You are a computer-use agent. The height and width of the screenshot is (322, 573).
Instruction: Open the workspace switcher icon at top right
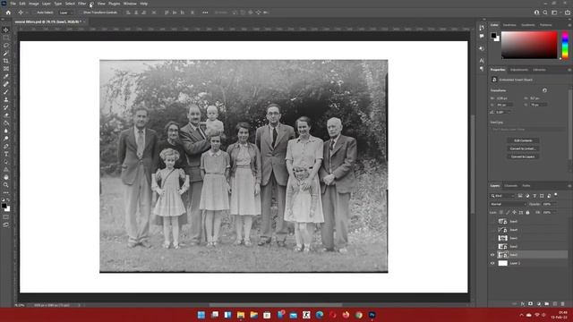coord(554,13)
